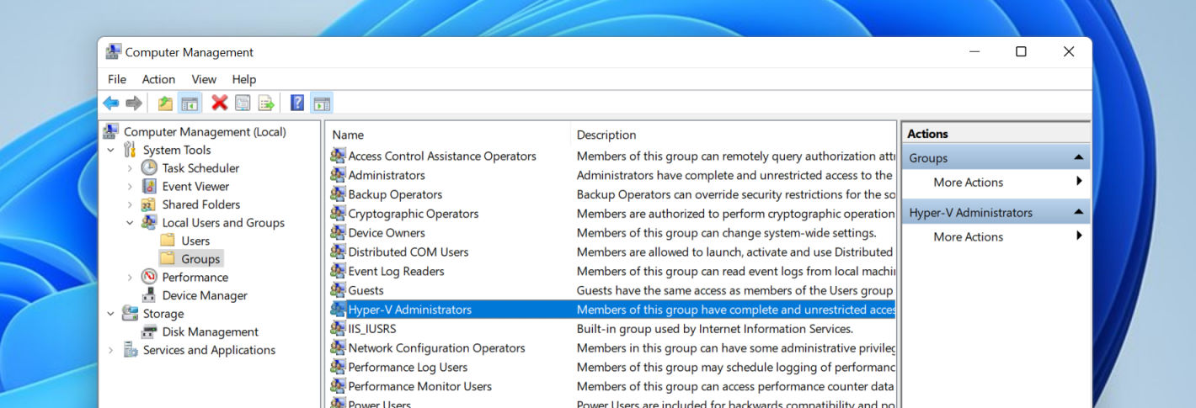1196x408 pixels.
Task: Open the View menu
Action: tap(204, 79)
